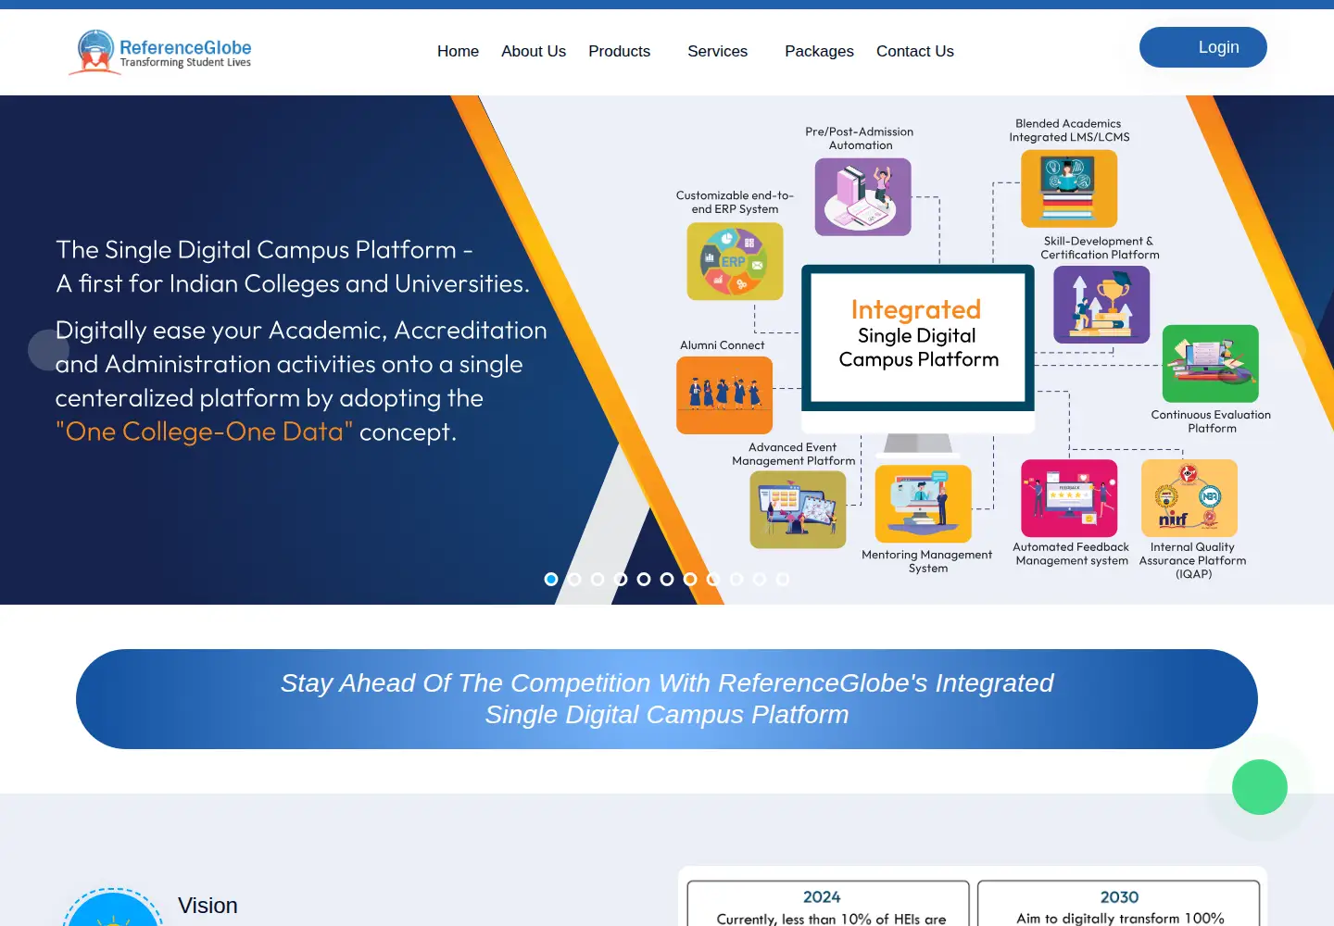Pick the sixth carousel dot
Image resolution: width=1334 pixels, height=926 pixels.
pyautogui.click(x=667, y=579)
